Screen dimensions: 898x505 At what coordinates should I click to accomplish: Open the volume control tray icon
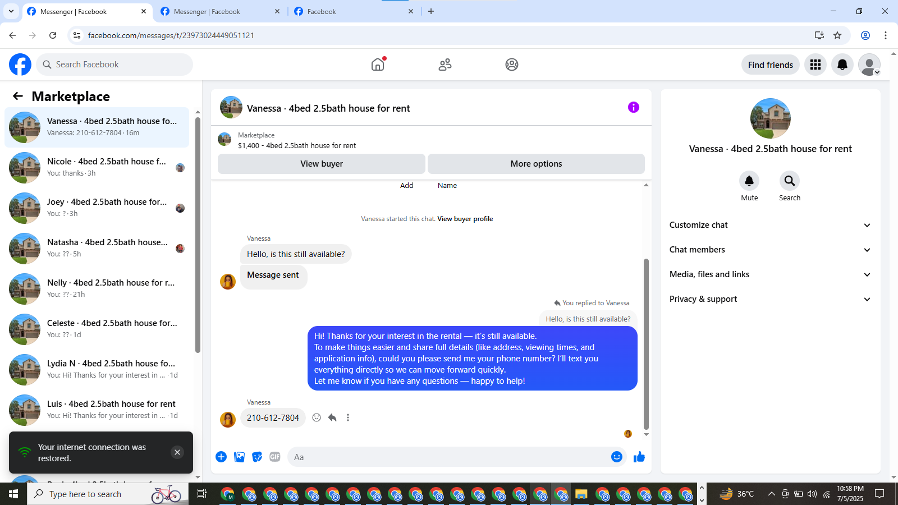pyautogui.click(x=812, y=494)
